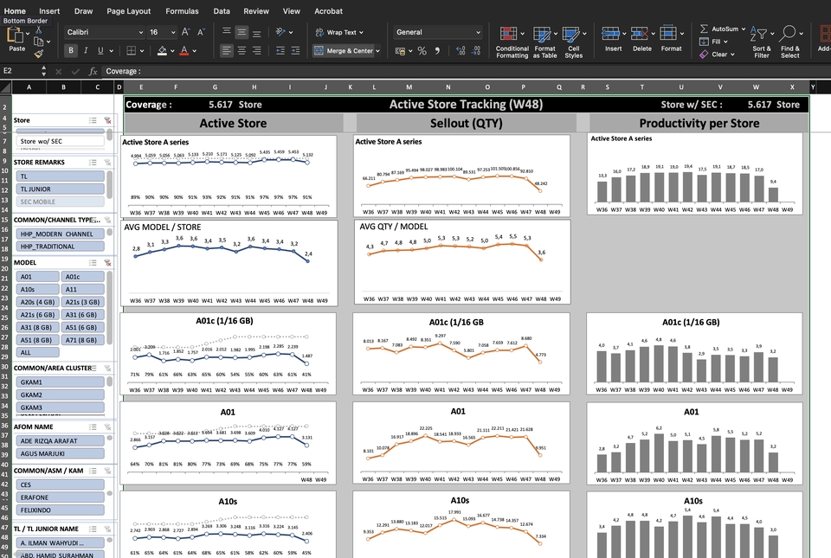Screen dimensions: 831x558
Task: Open the Calibri font name dropdown
Action: tap(138, 32)
